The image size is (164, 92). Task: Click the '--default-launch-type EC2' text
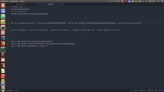click(x=83, y=30)
